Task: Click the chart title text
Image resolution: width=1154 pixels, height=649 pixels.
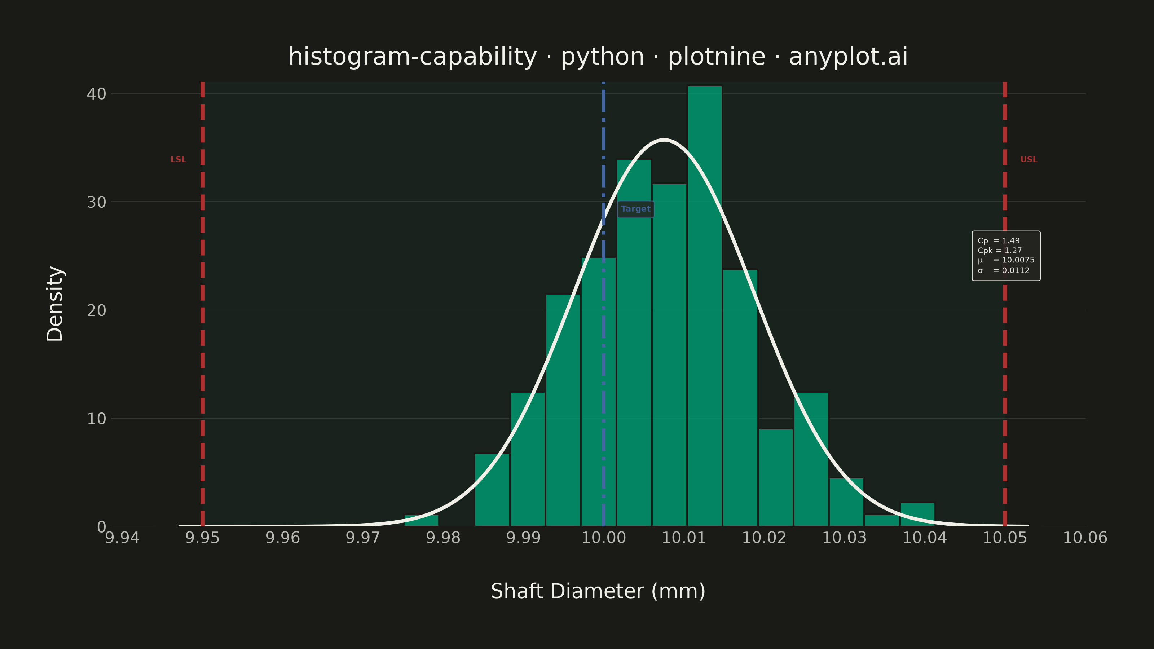Action: point(598,57)
